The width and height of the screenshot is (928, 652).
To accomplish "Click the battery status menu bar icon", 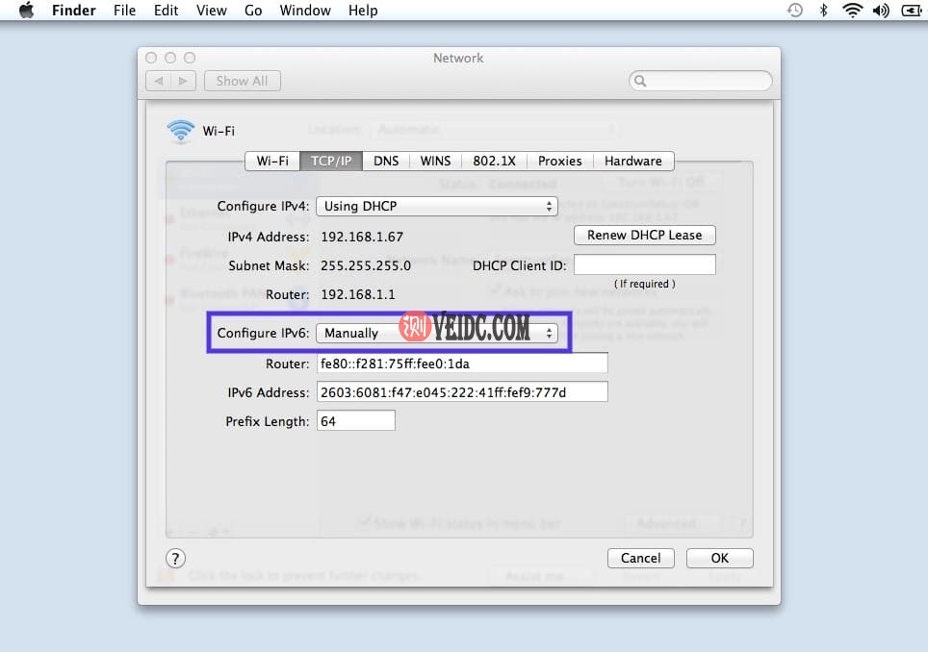I will [x=911, y=10].
